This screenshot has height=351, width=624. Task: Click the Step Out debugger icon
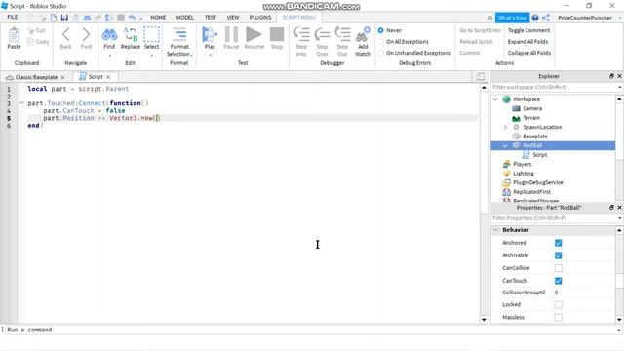pos(342,34)
